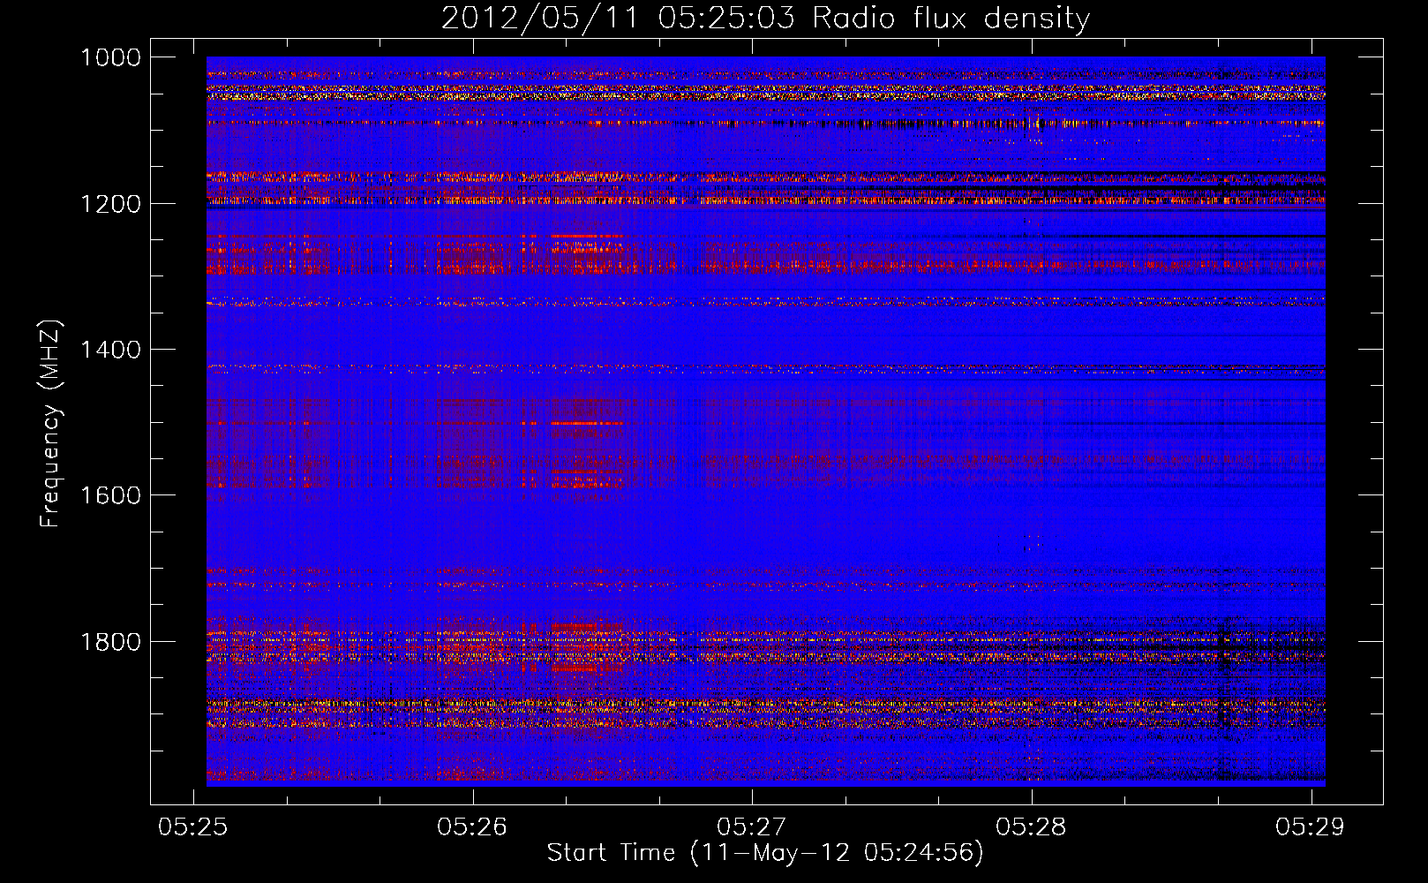1428x883 pixels.
Task: Click the 05:27 time tick label
Action: pos(751,826)
